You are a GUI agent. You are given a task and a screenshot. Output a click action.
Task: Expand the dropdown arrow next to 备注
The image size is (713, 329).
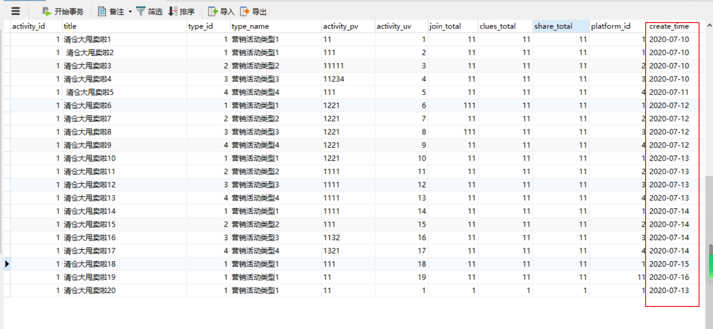click(130, 12)
